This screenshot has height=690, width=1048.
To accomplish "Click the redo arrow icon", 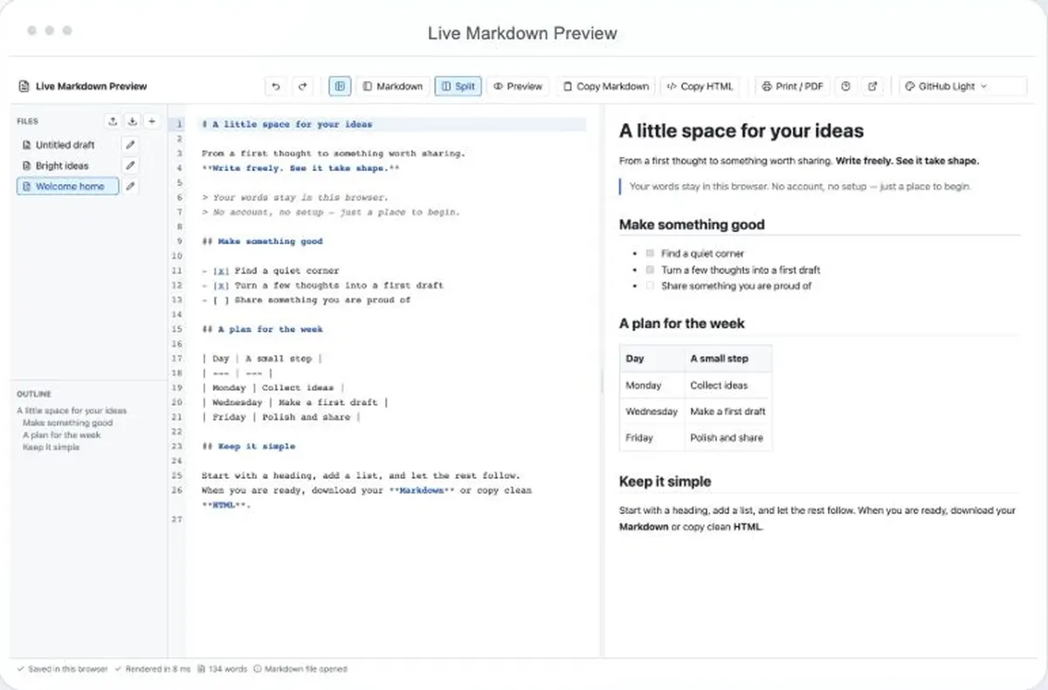I will tap(302, 86).
